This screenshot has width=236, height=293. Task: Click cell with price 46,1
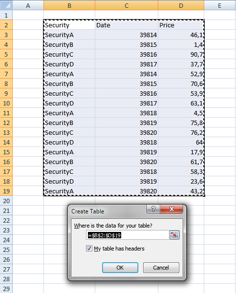coord(181,35)
